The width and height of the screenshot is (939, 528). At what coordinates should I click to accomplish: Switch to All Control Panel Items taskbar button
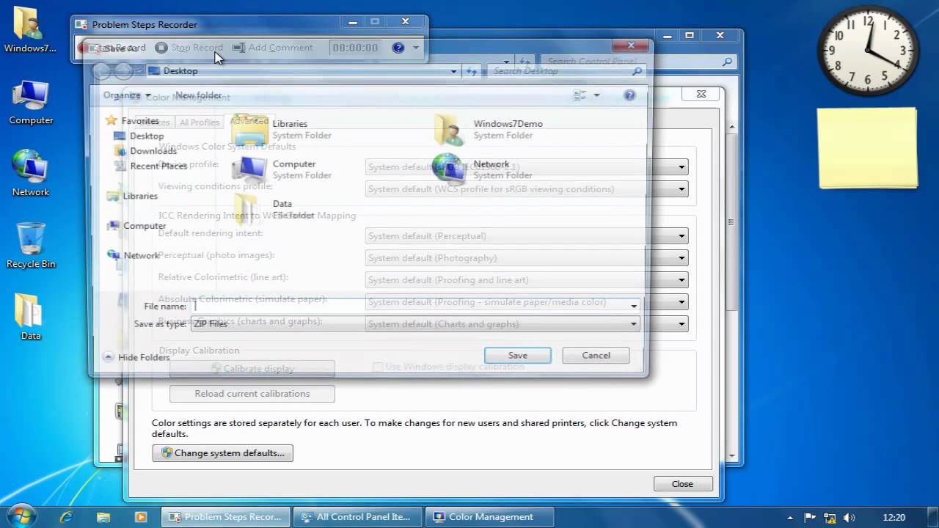pos(358,517)
